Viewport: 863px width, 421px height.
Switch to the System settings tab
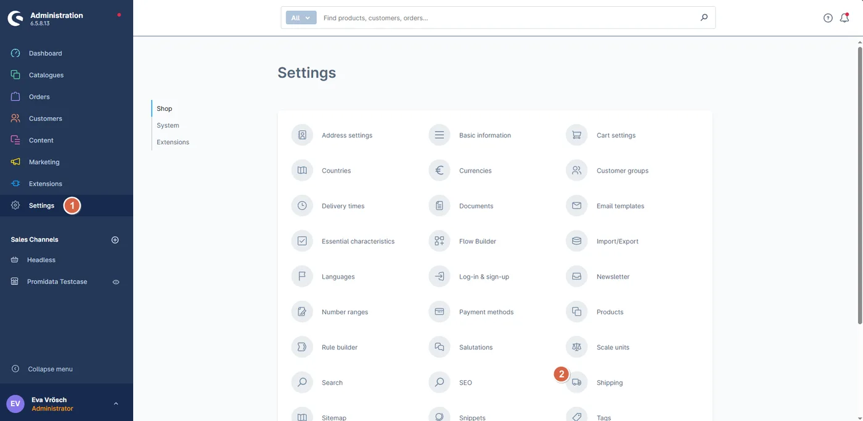click(x=168, y=125)
